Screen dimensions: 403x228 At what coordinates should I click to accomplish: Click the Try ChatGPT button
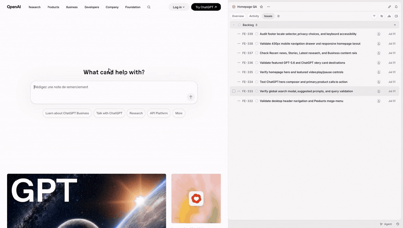pos(206,7)
